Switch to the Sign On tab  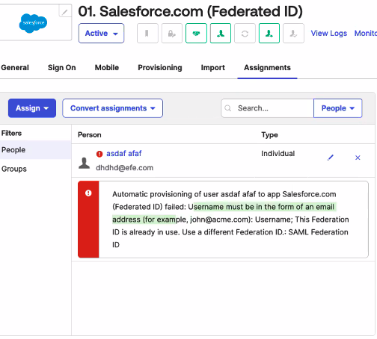62,67
